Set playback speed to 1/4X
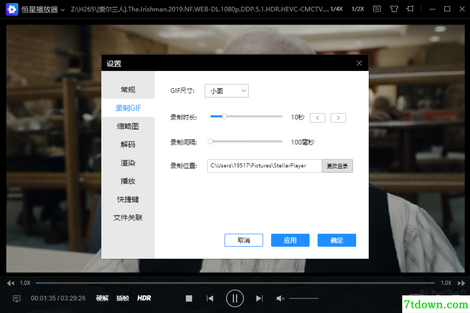This screenshot has width=470, height=313. 336,9
